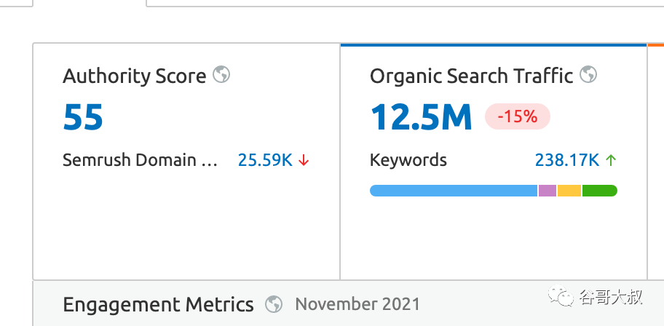This screenshot has width=664, height=326.
Task: Click green segment of keywords bar
Action: tap(599, 191)
